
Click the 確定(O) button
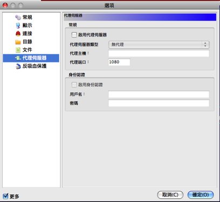click(x=201, y=195)
